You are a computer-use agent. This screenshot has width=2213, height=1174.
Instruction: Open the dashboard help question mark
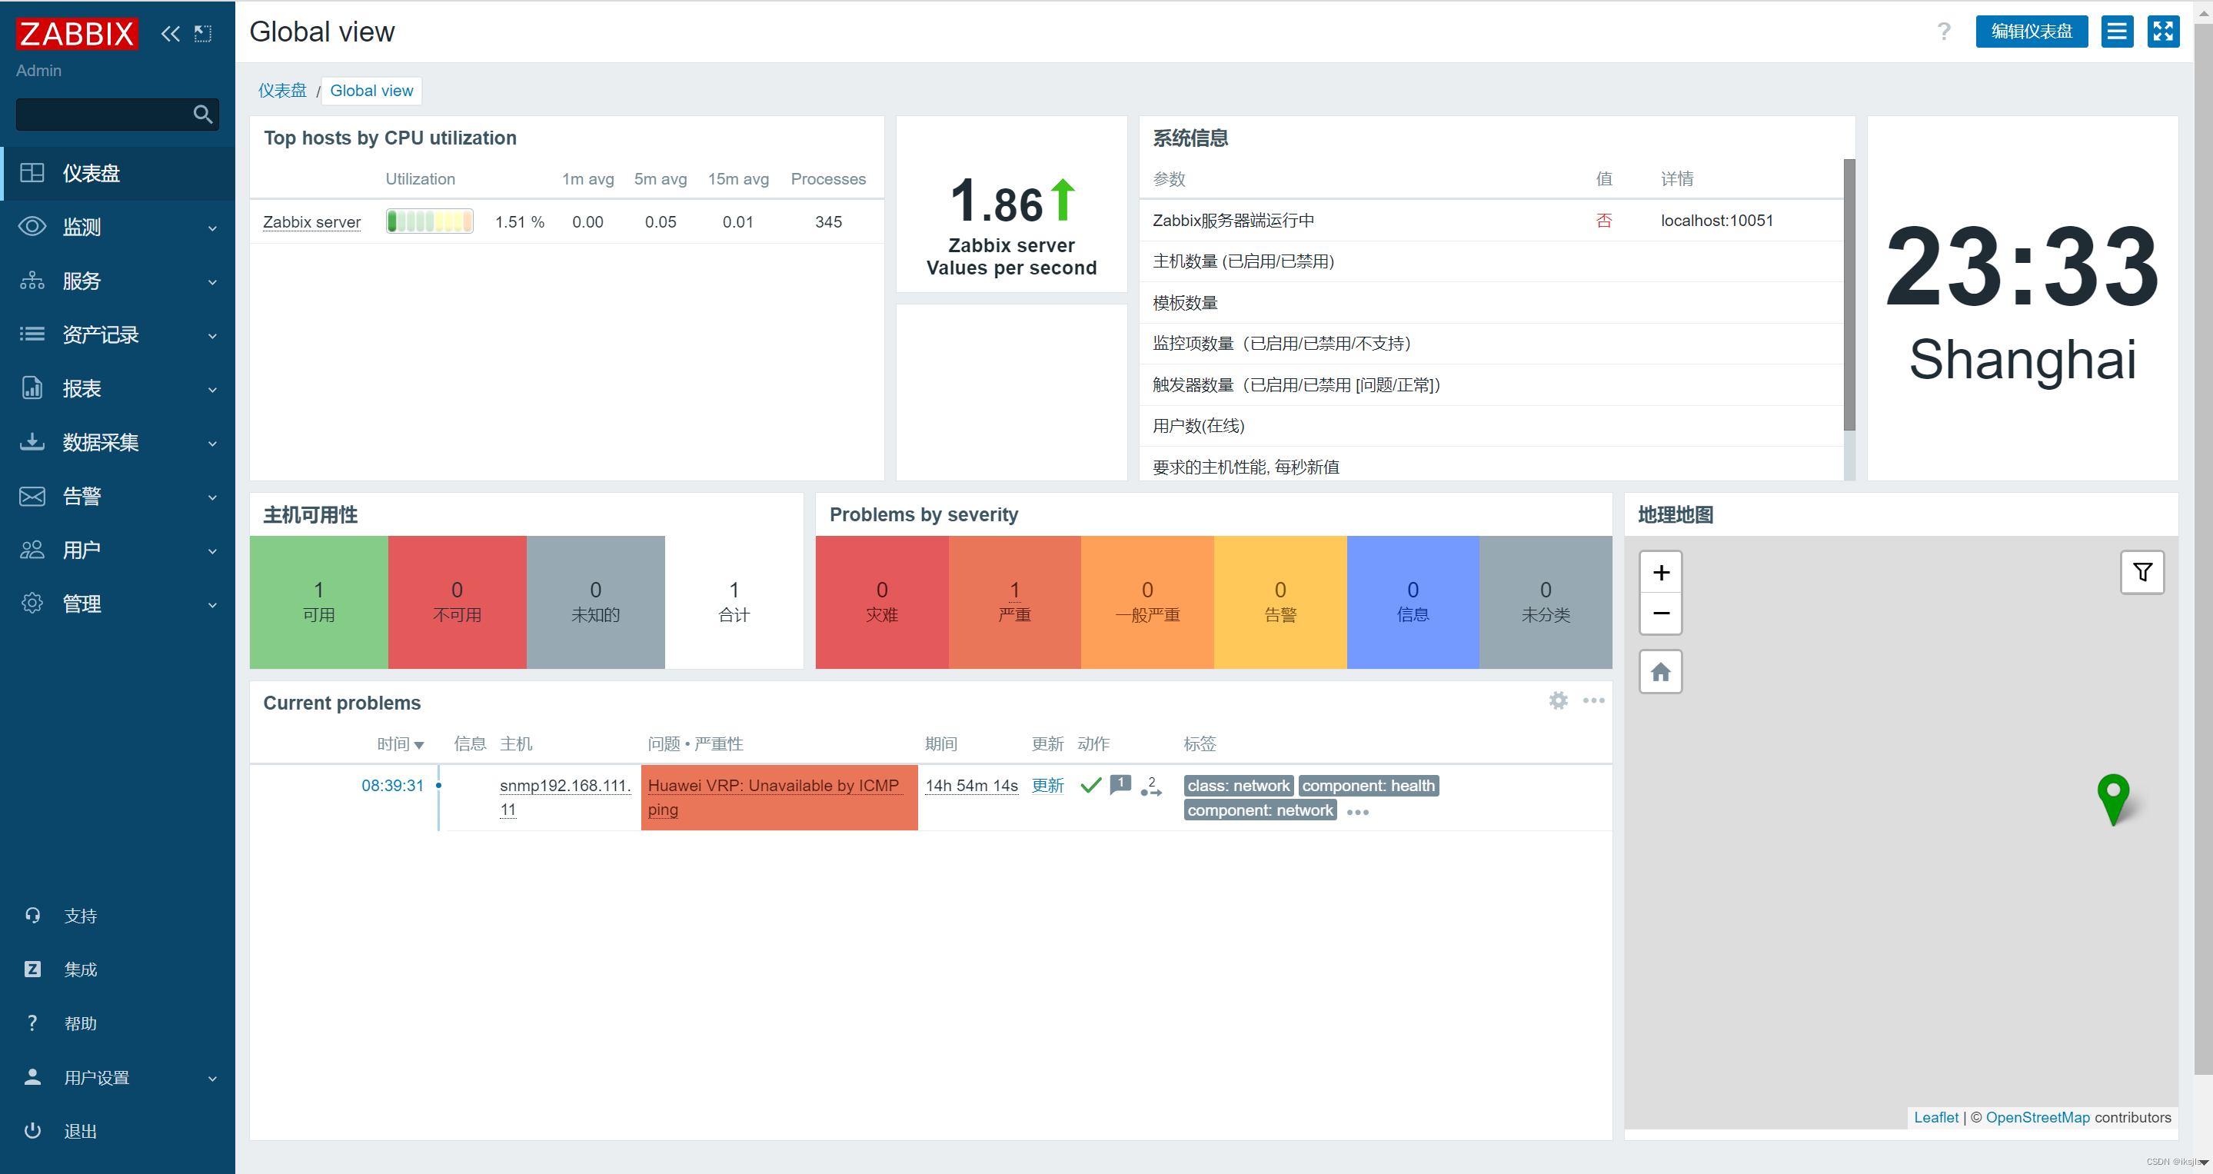(1944, 32)
